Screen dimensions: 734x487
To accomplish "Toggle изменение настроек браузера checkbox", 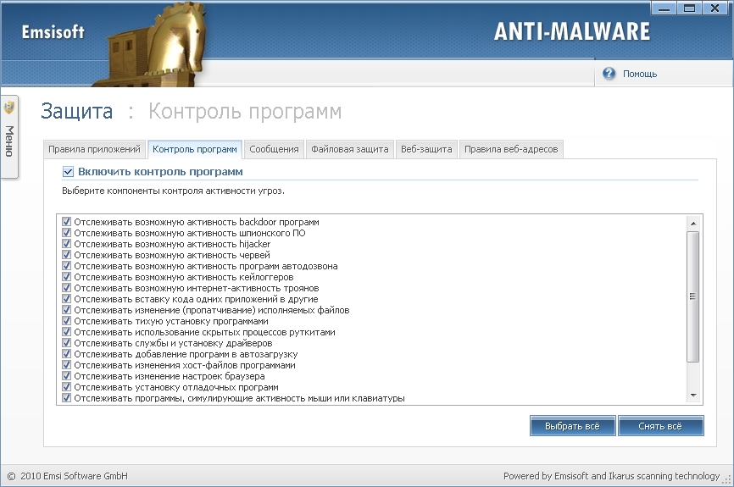I will pos(66,376).
